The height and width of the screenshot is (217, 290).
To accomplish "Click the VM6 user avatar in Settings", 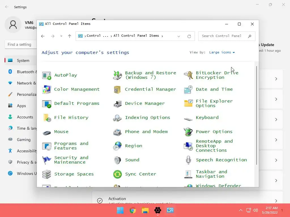I will click(x=13, y=25).
